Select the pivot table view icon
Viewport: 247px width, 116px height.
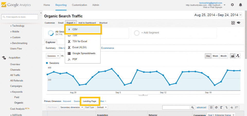(x=237, y=107)
